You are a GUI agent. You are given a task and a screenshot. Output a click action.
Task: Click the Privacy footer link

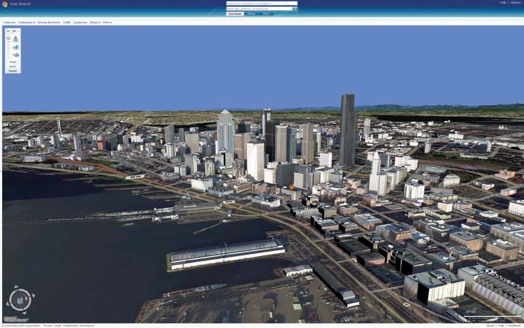tap(47, 326)
